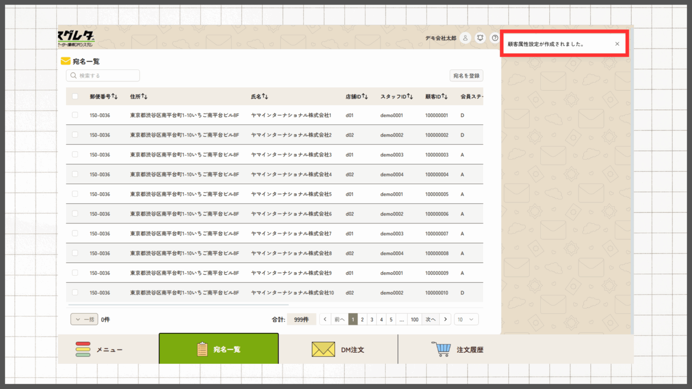Sort by 氏名 name column arrows
The width and height of the screenshot is (692, 389).
[265, 96]
